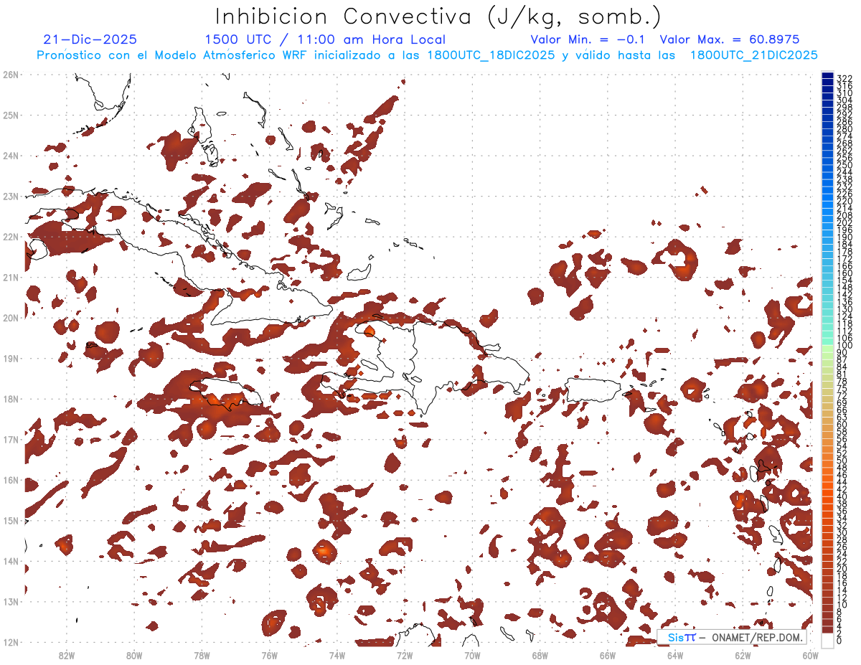Click the "Valor Max. = 60.8975" text

point(730,39)
